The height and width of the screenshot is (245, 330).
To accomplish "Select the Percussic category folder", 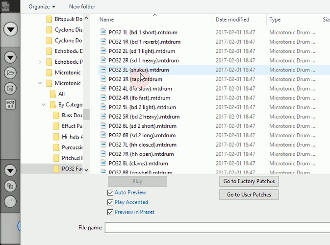I will [x=68, y=147].
